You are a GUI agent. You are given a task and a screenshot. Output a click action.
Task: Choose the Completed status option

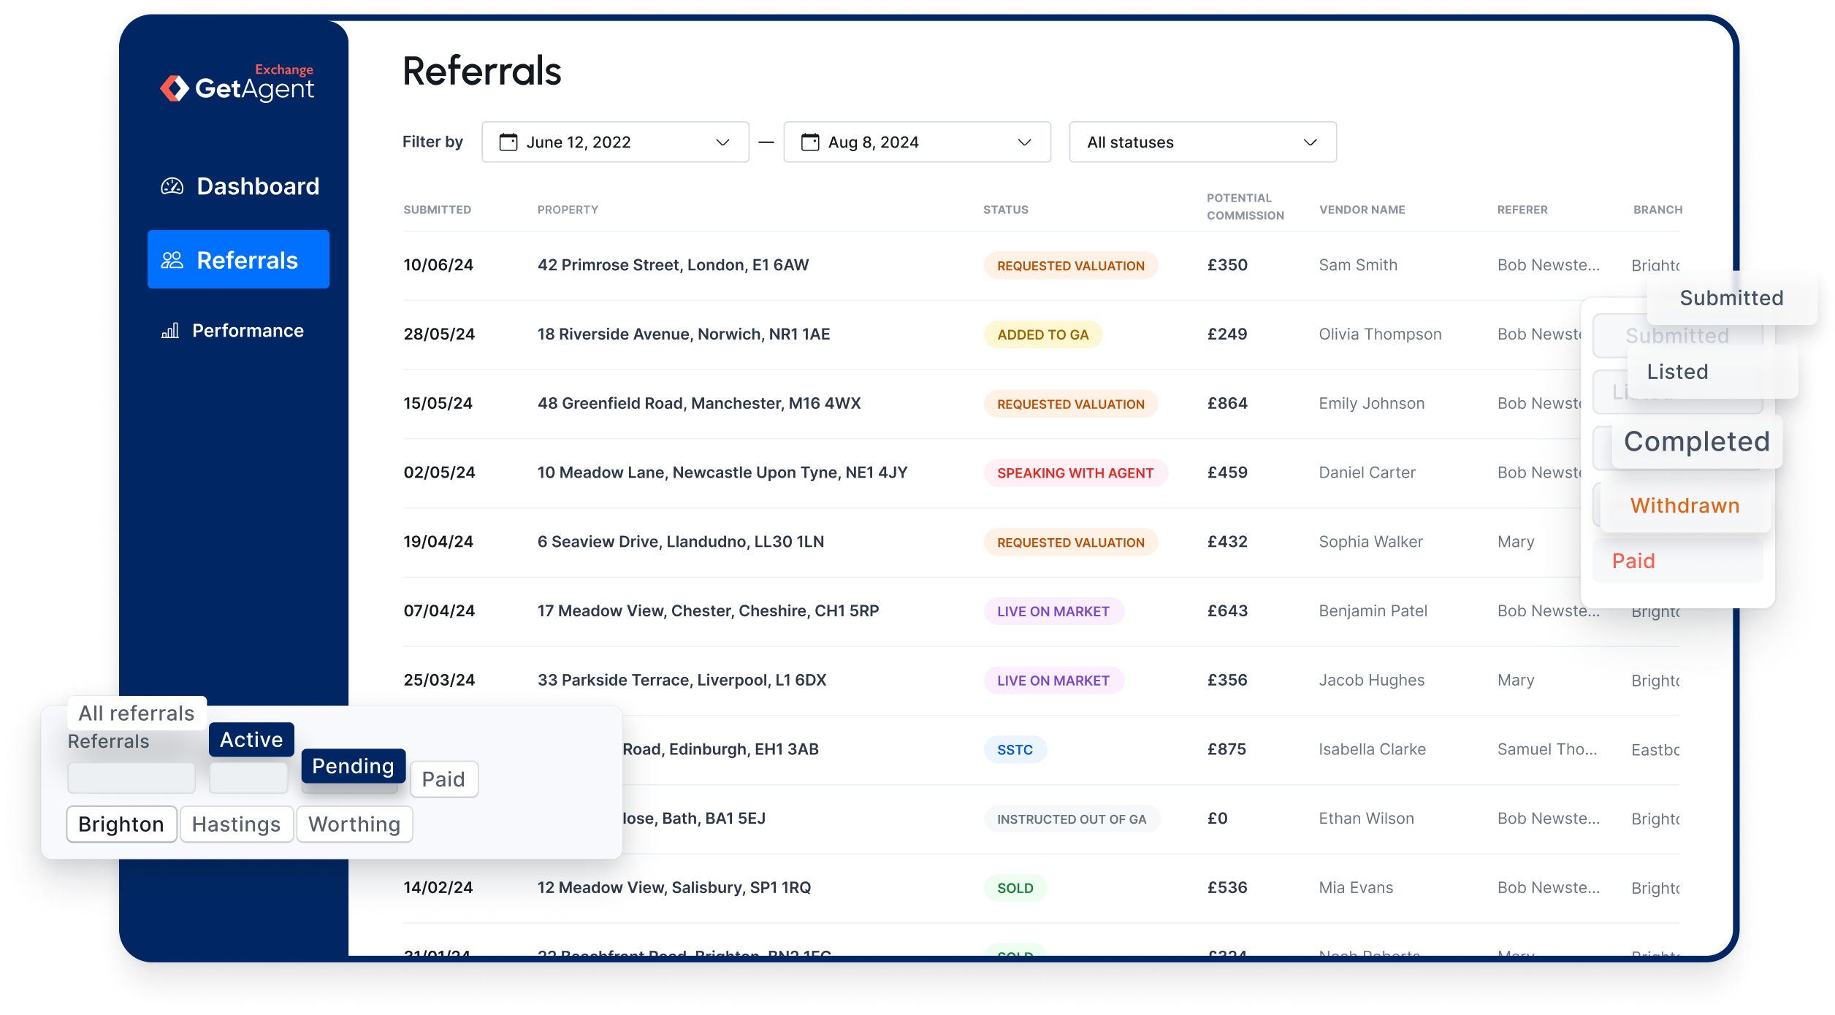click(1696, 441)
